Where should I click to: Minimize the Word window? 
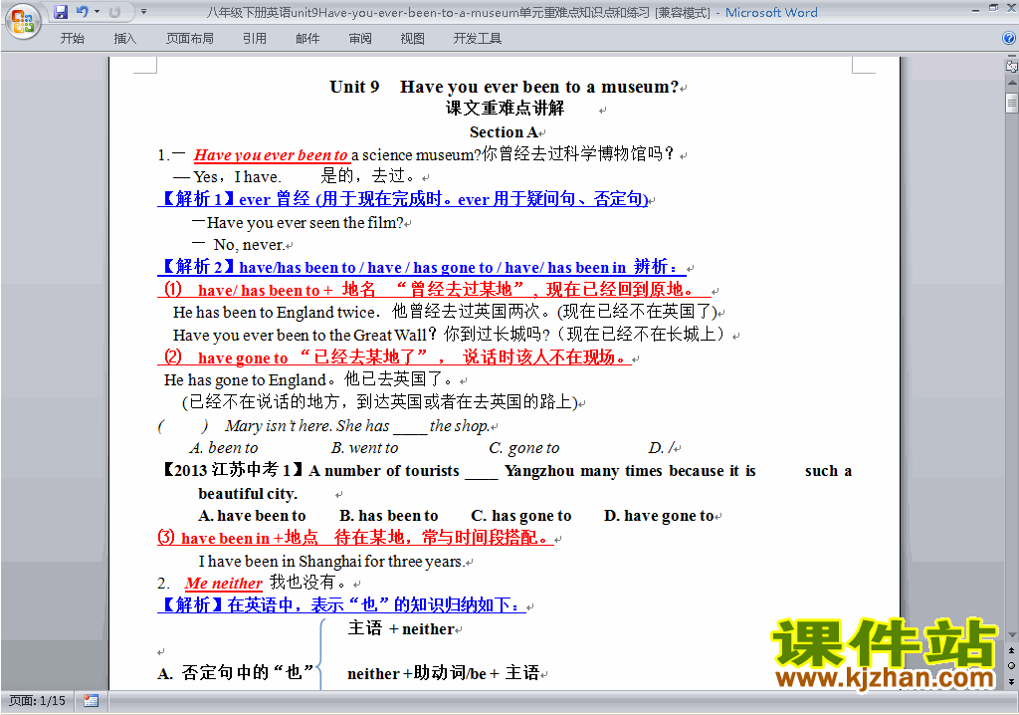(975, 10)
